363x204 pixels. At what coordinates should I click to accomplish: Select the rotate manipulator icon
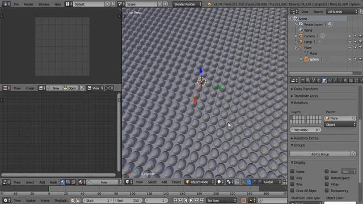[254, 182]
